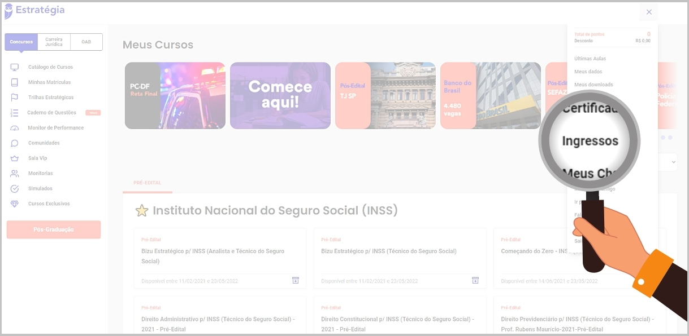Open Monitor de Performance gauge icon
Screen dimensions: 689x336
pos(15,128)
